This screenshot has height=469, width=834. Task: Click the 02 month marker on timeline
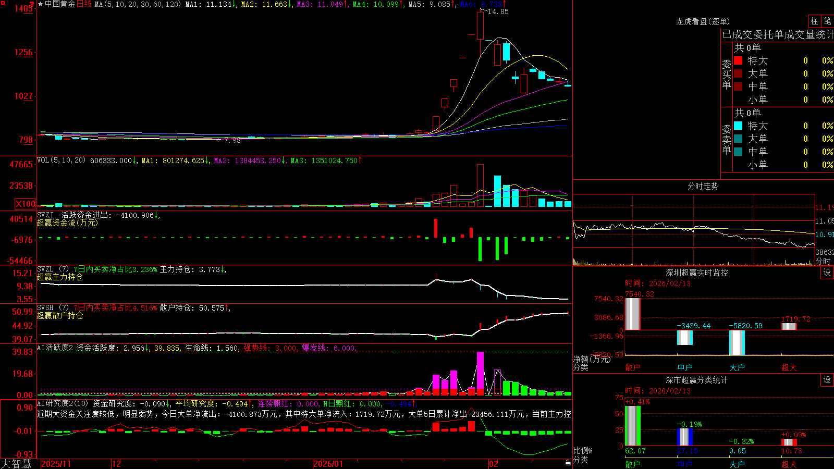(x=494, y=464)
